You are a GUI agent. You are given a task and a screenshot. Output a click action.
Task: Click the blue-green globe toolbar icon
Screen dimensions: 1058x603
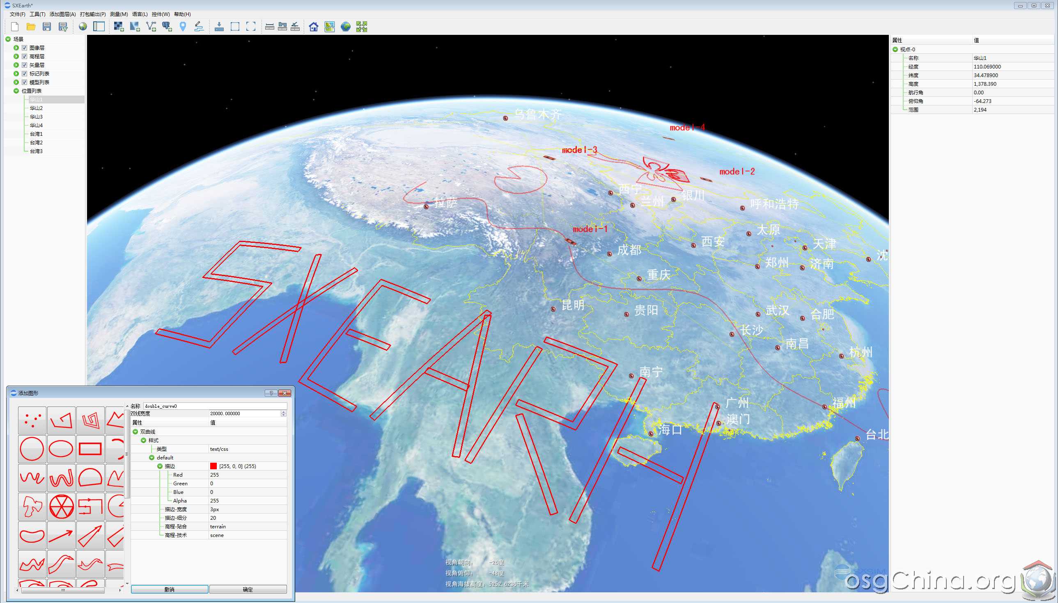(x=346, y=27)
